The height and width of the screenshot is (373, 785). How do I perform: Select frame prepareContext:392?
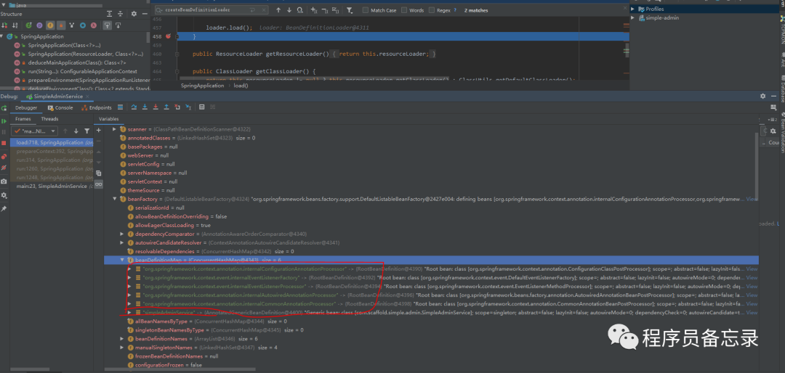pos(52,152)
